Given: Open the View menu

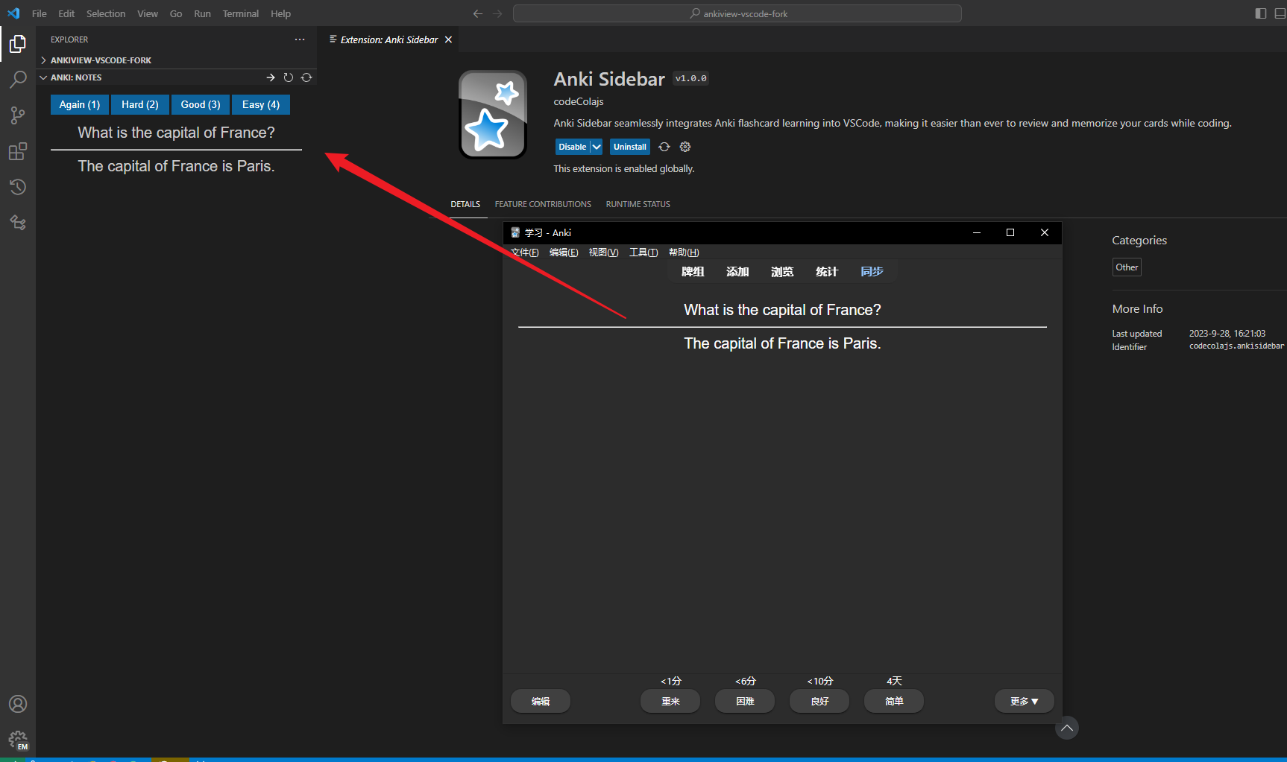Looking at the screenshot, I should click(148, 13).
